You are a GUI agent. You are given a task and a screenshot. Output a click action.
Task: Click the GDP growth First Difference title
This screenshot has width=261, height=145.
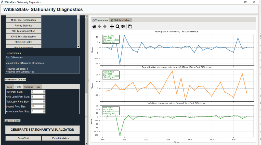(x=177, y=31)
